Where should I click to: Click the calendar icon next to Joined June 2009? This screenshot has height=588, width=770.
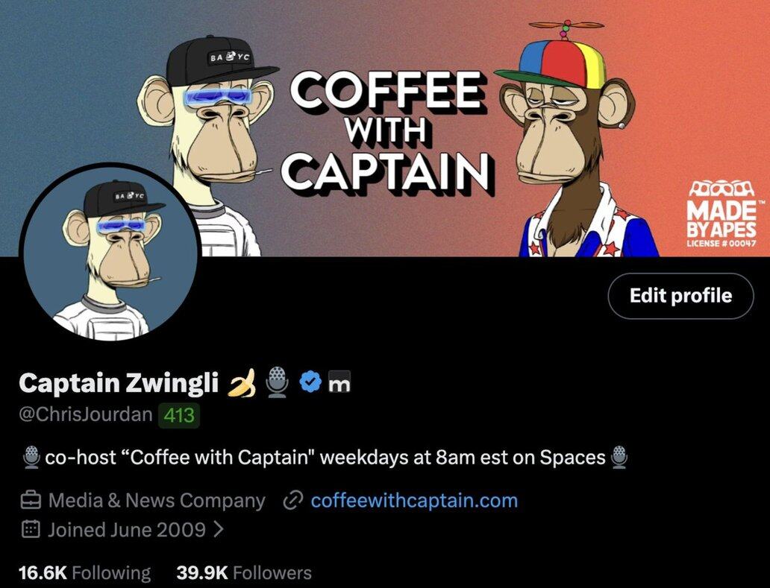pyautogui.click(x=30, y=530)
